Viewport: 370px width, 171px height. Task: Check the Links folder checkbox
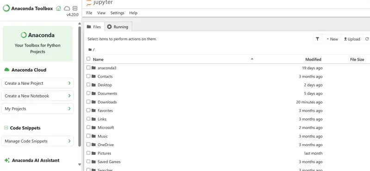88,119
